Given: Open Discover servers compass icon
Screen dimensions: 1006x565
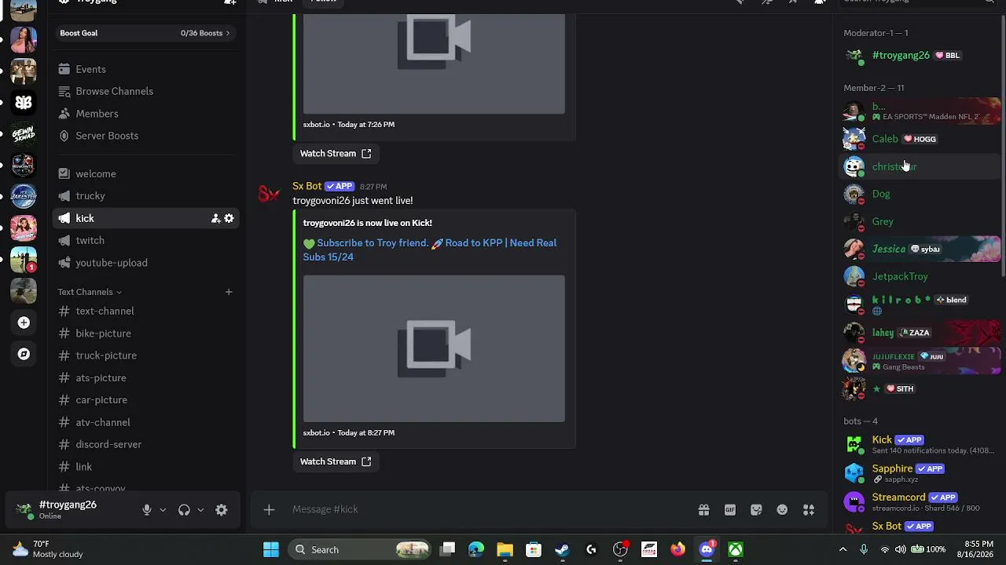Looking at the screenshot, I should point(24,354).
